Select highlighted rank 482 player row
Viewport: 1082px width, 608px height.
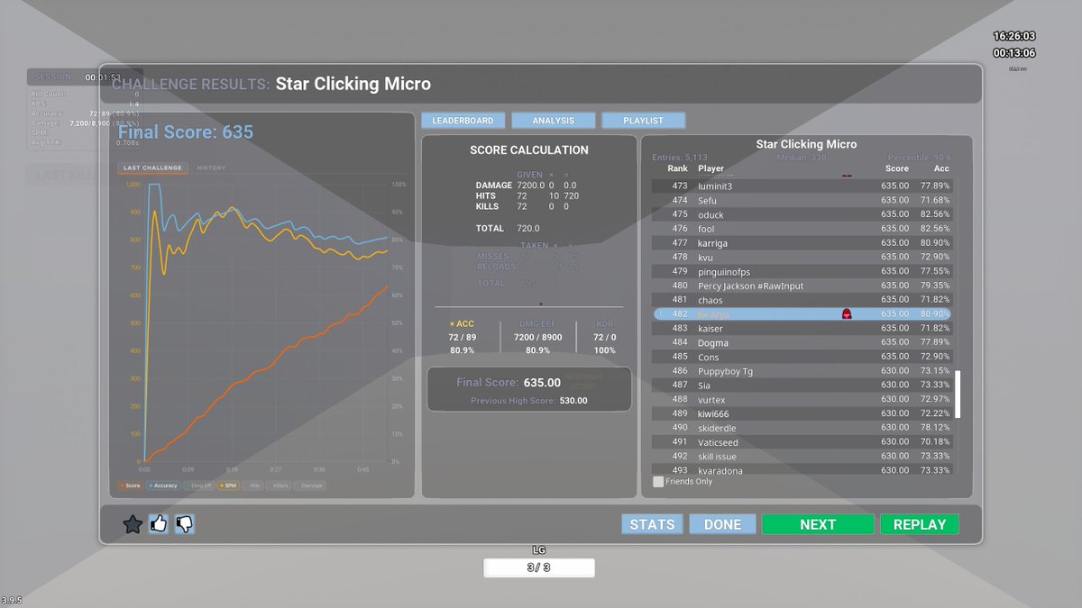[802, 313]
